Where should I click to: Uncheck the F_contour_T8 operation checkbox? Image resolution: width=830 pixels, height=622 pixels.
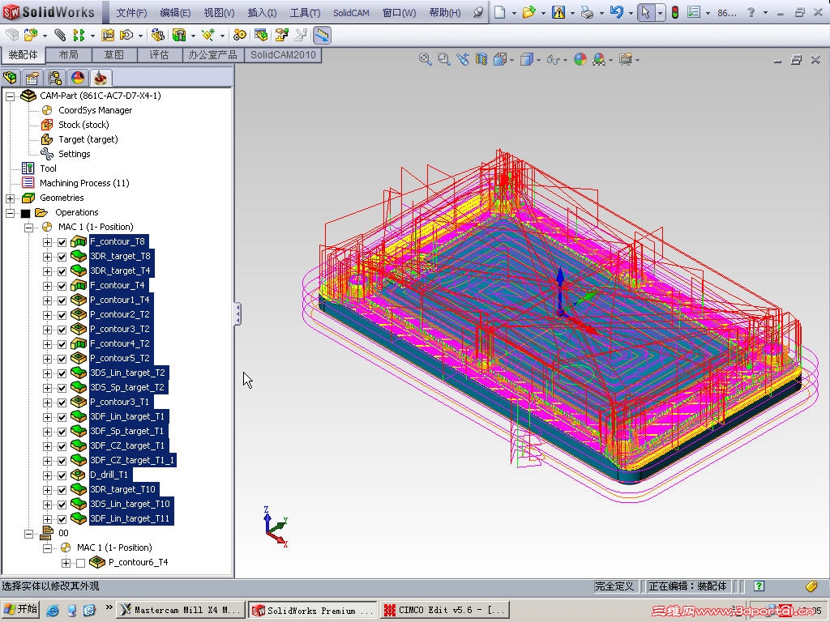coord(62,242)
